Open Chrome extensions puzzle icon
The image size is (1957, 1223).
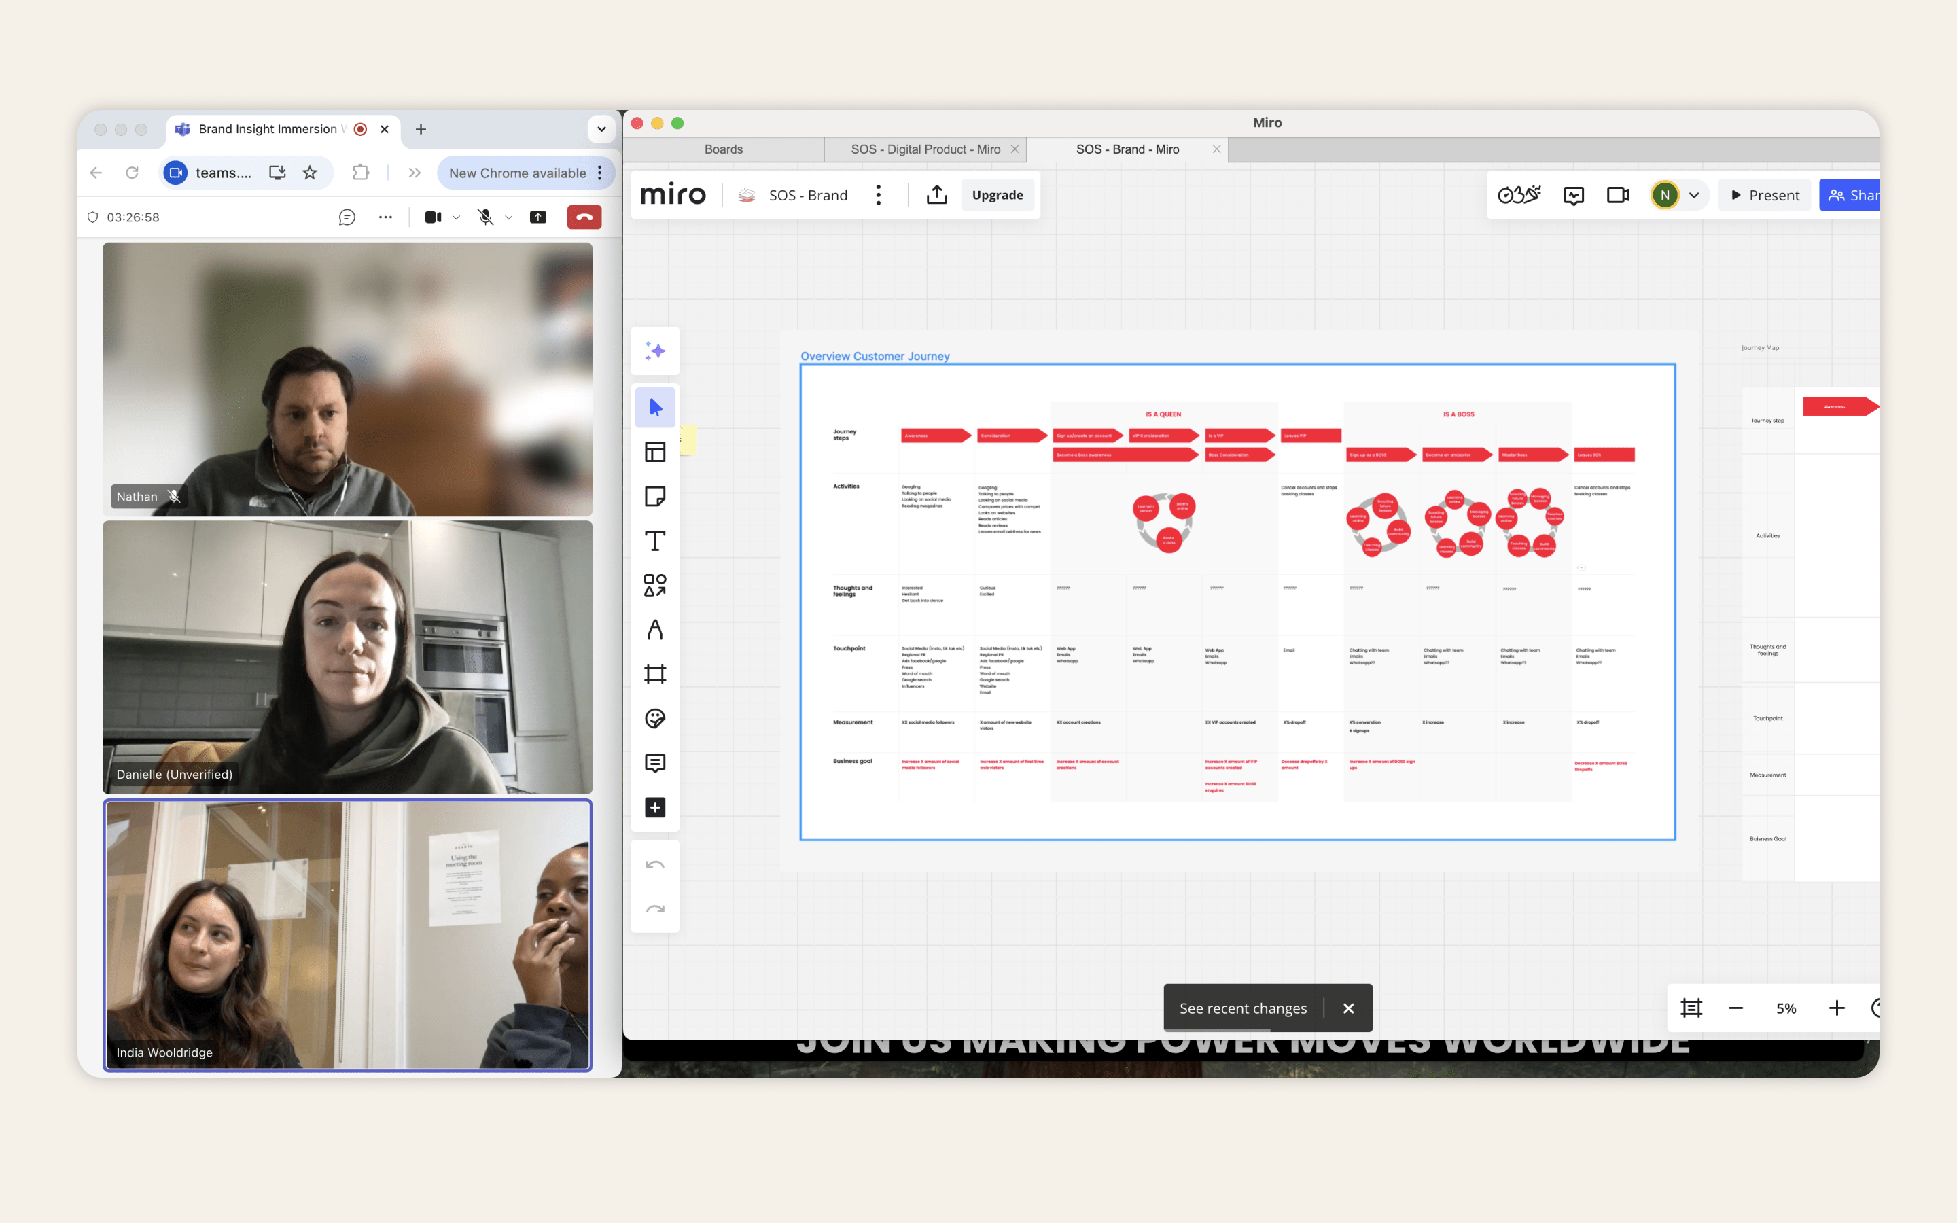(x=360, y=173)
